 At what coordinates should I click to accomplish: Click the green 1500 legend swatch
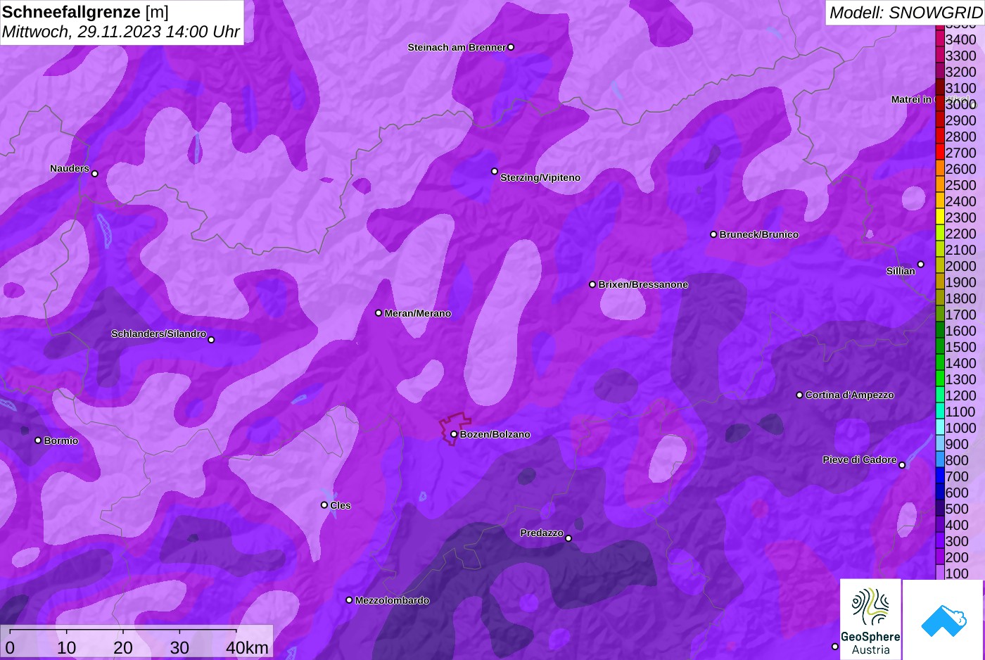pos(940,347)
